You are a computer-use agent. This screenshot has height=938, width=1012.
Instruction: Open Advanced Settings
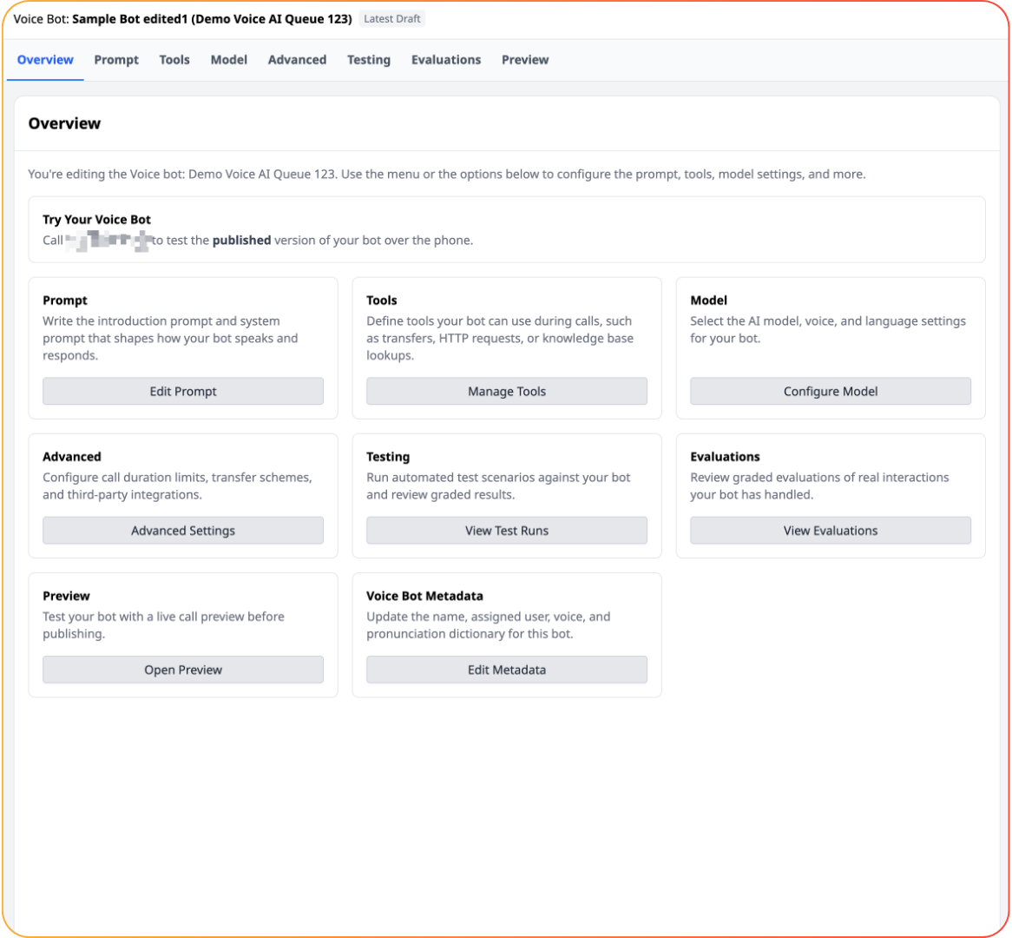pos(183,531)
